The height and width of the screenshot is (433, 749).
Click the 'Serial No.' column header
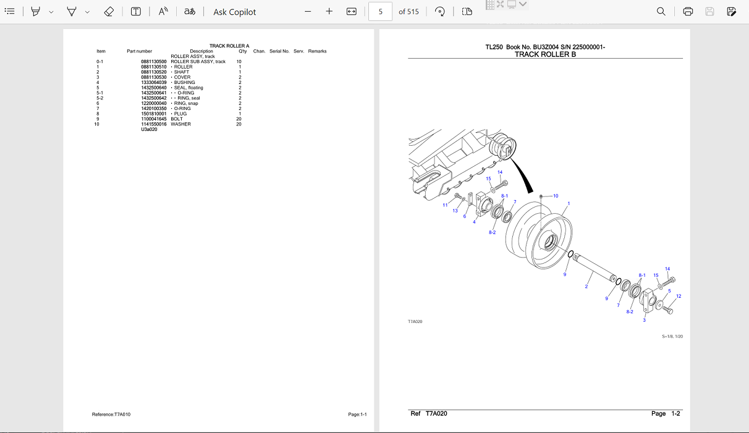click(x=279, y=51)
